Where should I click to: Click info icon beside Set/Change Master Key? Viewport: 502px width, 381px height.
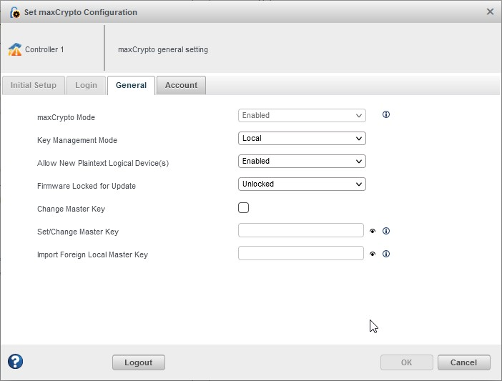pos(386,231)
